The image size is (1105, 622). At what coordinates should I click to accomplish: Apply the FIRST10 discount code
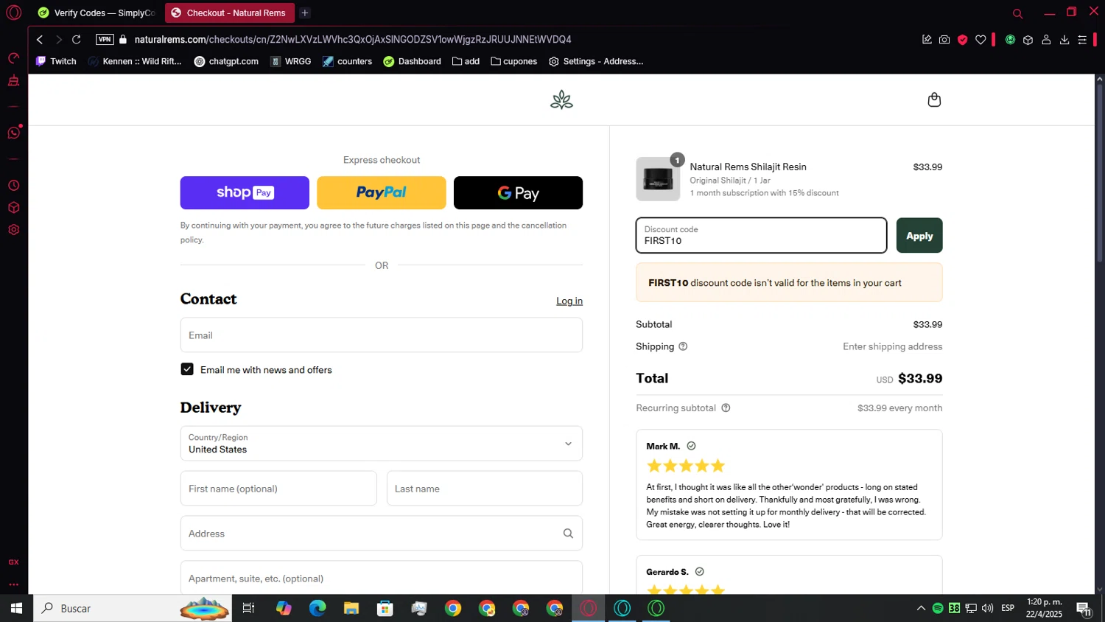click(919, 236)
